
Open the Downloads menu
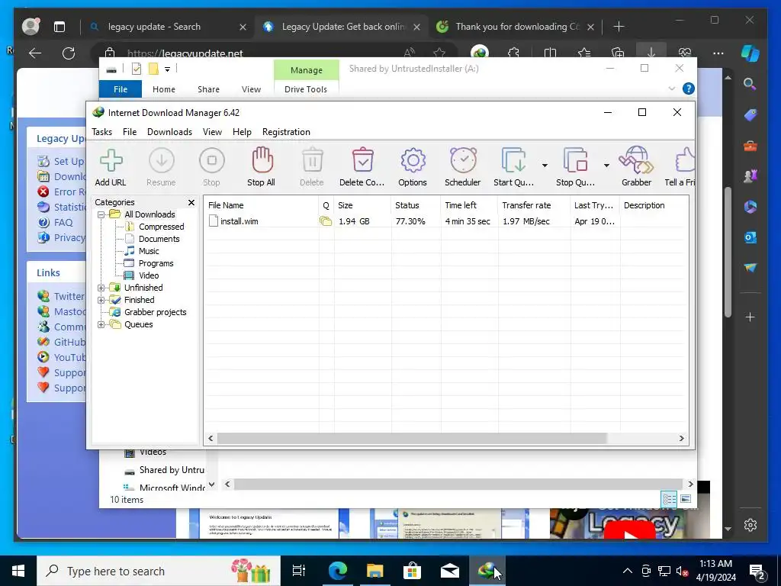point(169,132)
